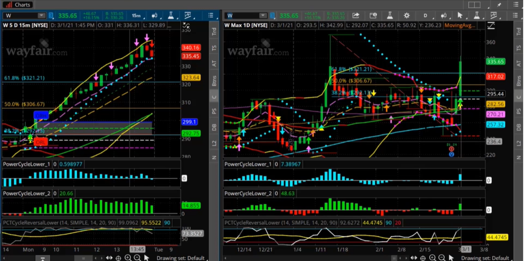Click left chart bottom collapse handle icon
Viewport: 524px width, 261px height.
click(x=42, y=258)
